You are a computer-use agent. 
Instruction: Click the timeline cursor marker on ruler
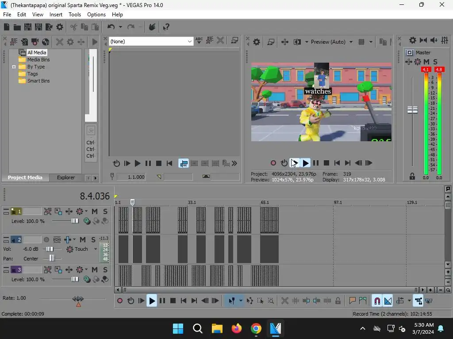coord(132,202)
